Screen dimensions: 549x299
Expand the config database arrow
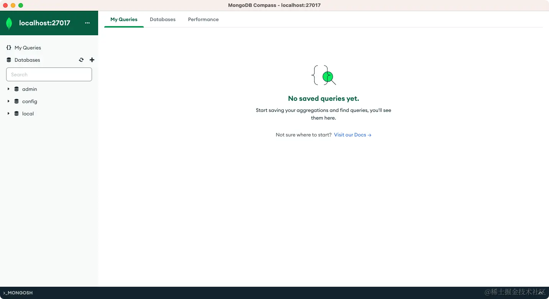point(8,101)
